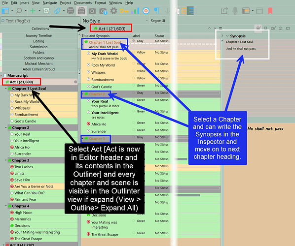Open the Navigate menu

[50, 2]
